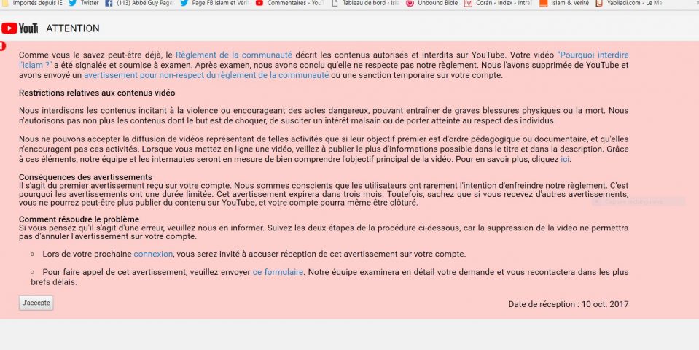Open the 'Coran - Index' bookmark
699x350 pixels.
click(x=498, y=3)
